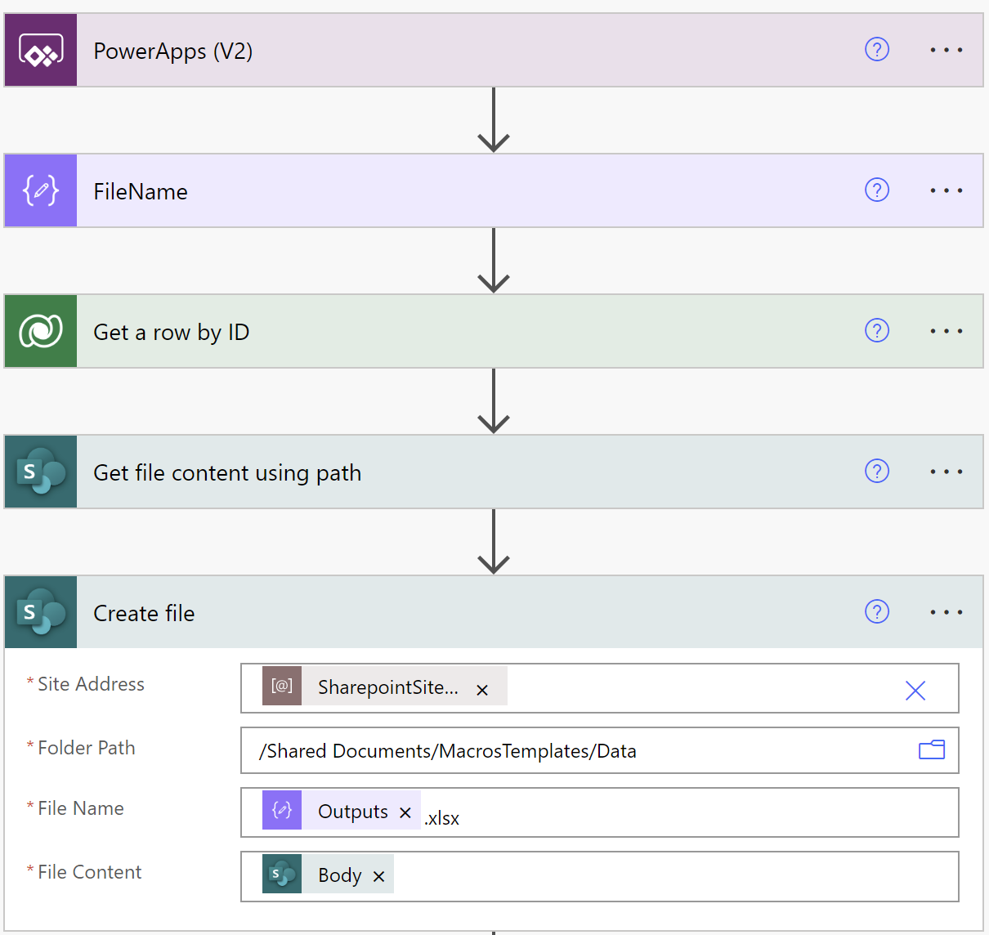The image size is (989, 935).
Task: Click the PowerApps (V2) trigger icon
Action: pyautogui.click(x=41, y=51)
